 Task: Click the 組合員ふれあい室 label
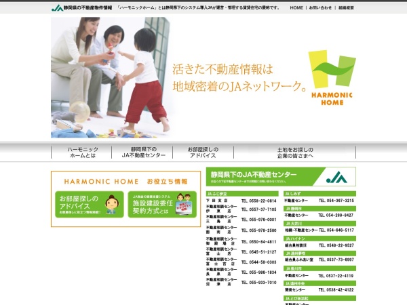(x=298, y=260)
